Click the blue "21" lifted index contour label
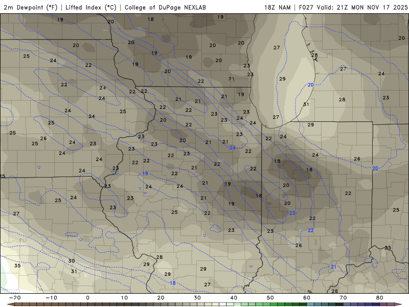Screen dimensions: 409x307 click(x=334, y=267)
